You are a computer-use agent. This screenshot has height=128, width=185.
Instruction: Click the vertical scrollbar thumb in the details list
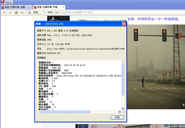(123, 79)
